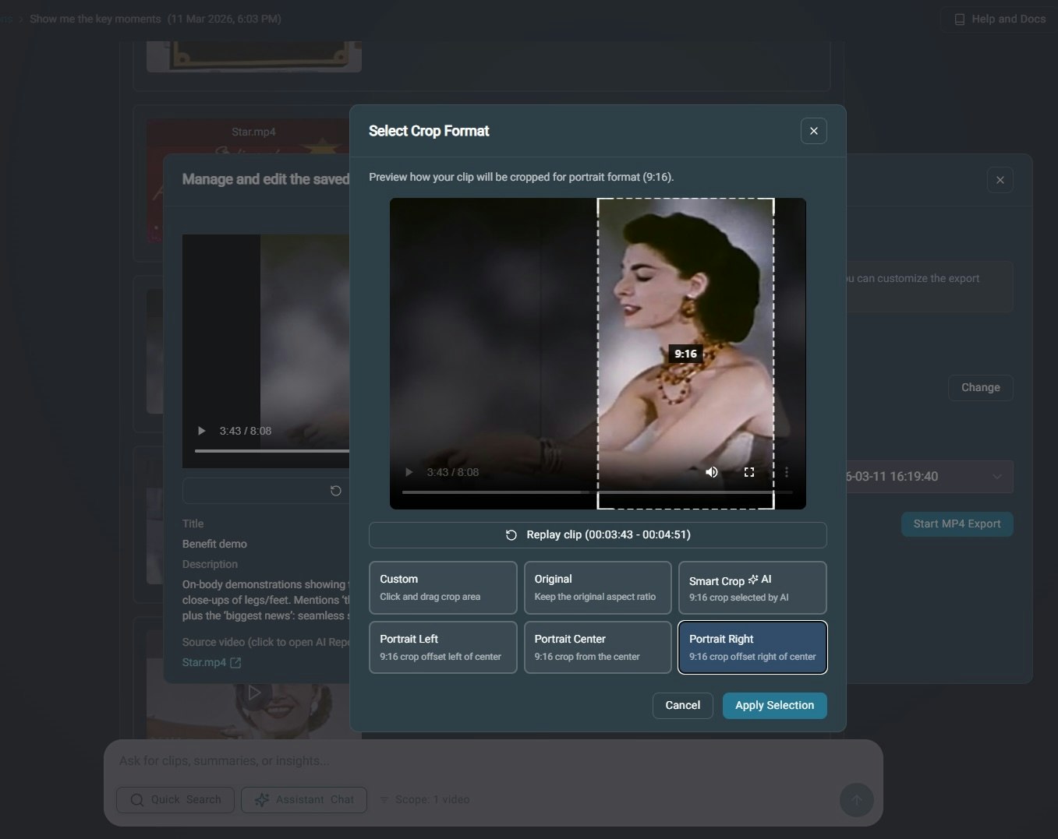This screenshot has height=839, width=1058.
Task: Open the Scope: 1 video filter
Action: (x=424, y=800)
